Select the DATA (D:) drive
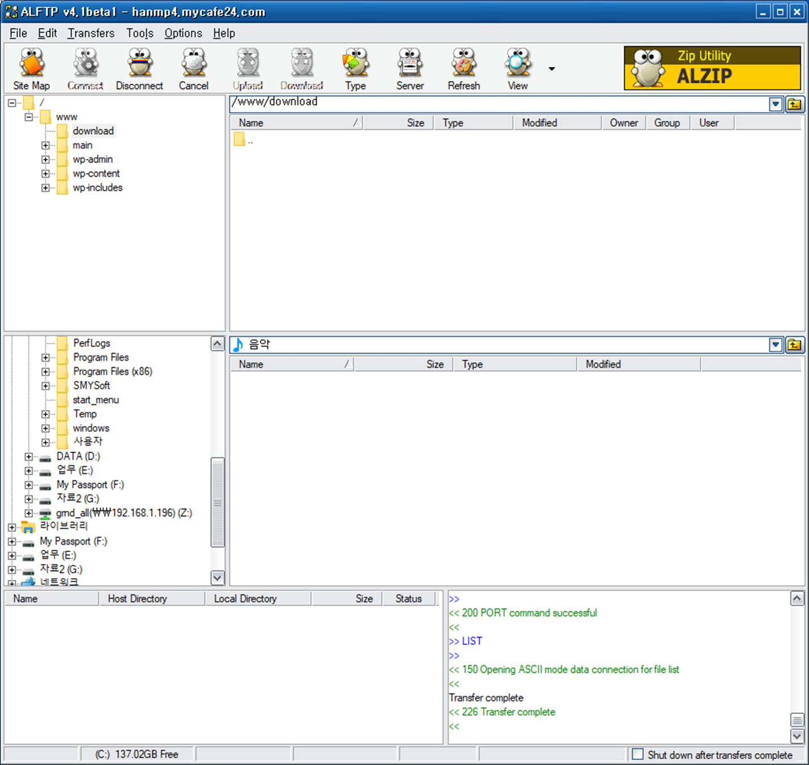 pyautogui.click(x=78, y=456)
